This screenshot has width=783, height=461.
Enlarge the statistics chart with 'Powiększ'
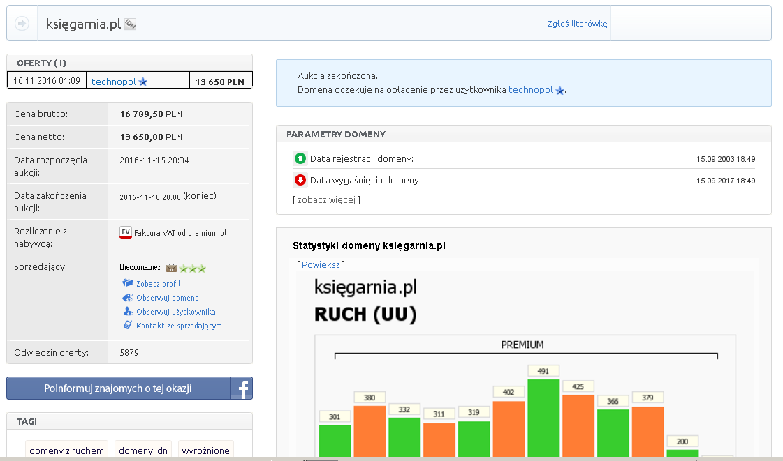(x=321, y=265)
